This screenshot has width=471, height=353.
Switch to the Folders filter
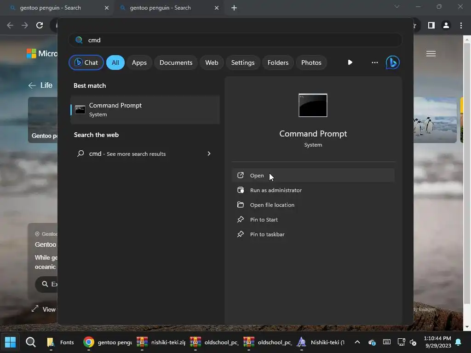(278, 63)
